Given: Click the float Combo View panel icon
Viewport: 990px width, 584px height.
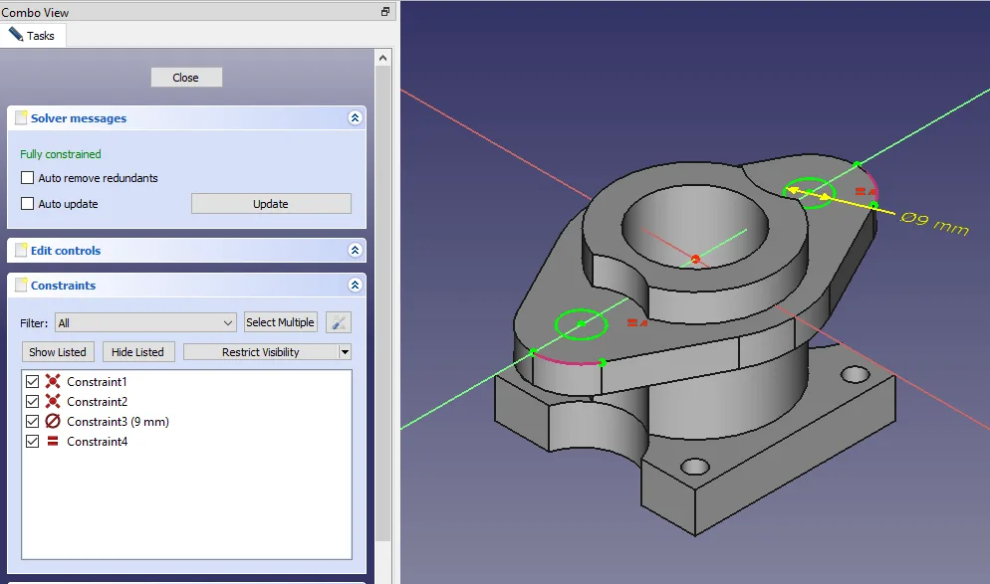Looking at the screenshot, I should tap(385, 12).
